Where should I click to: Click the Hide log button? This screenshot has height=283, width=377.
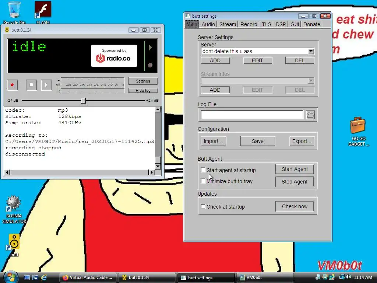(143, 91)
